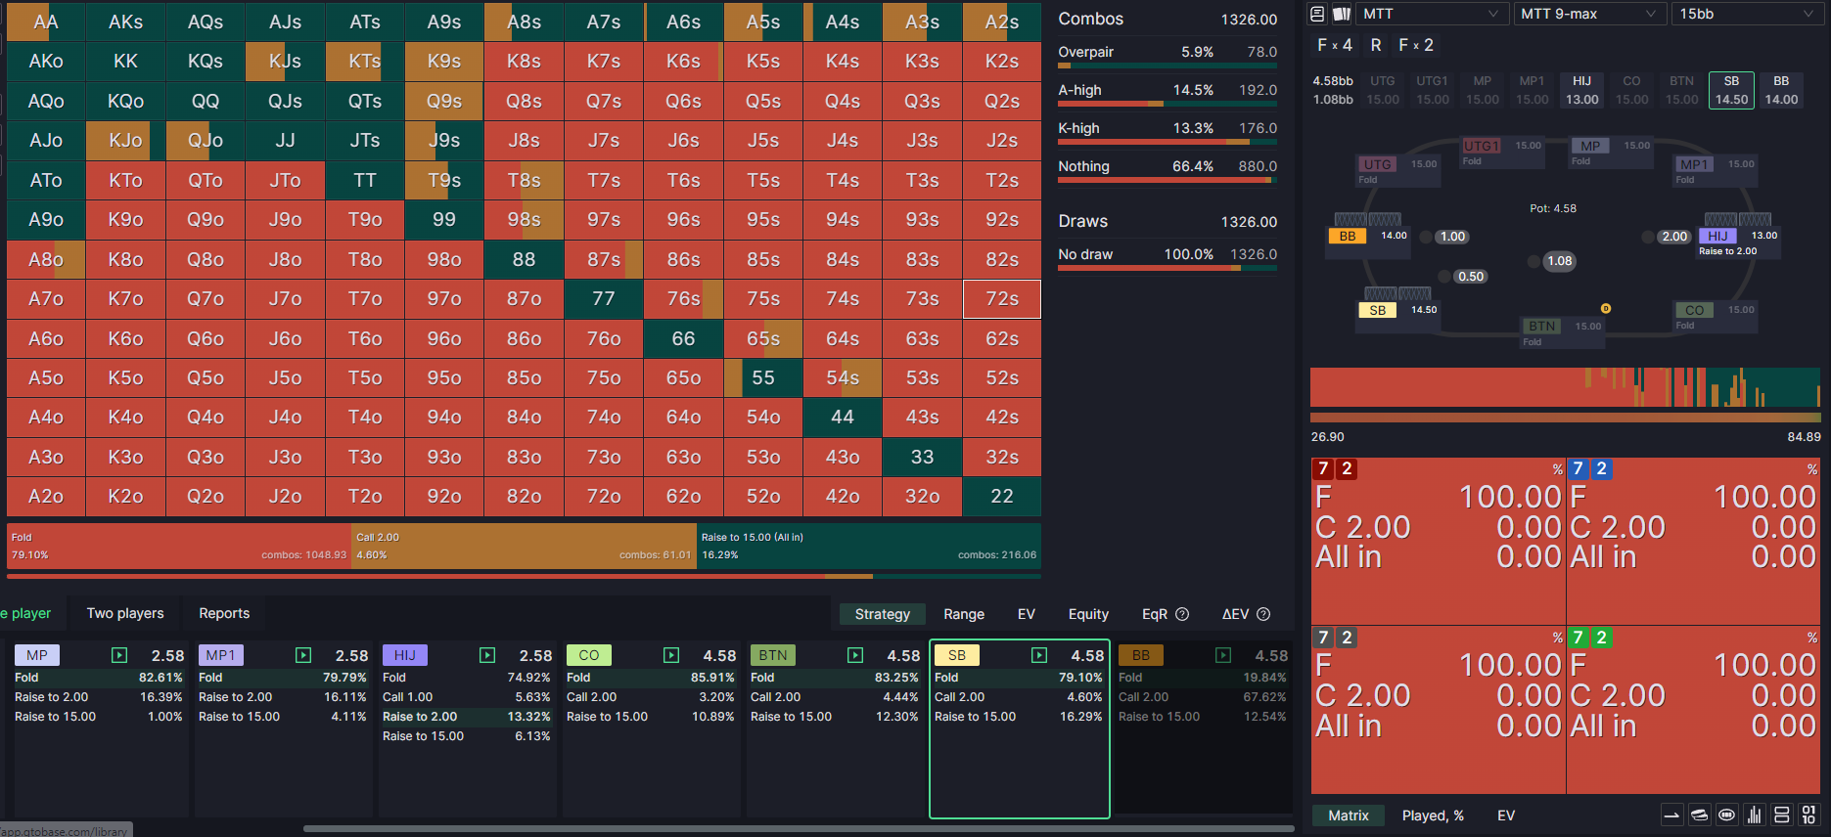Click the play icon in SB action card

pyautogui.click(x=1039, y=655)
